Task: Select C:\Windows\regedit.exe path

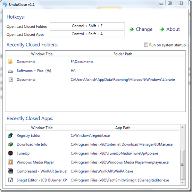Action: pyautogui.click(x=90, y=136)
